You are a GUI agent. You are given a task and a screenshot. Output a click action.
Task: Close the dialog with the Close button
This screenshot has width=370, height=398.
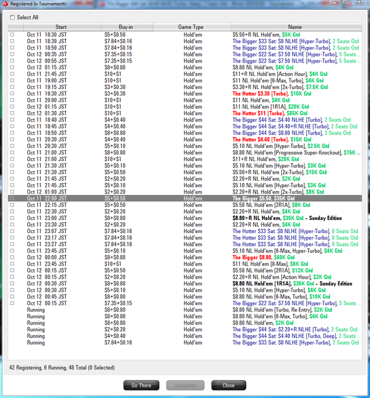228,385
